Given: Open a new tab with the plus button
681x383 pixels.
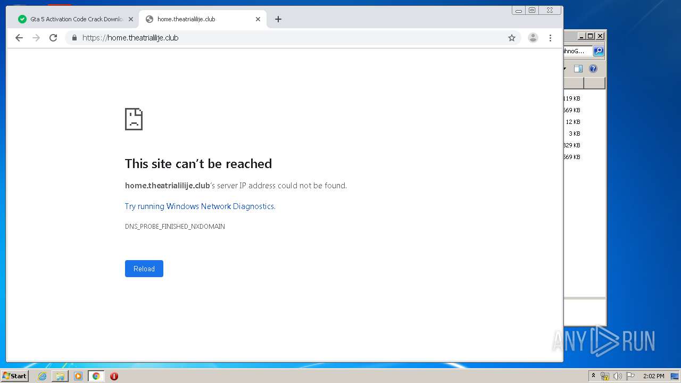Looking at the screenshot, I should pyautogui.click(x=278, y=19).
